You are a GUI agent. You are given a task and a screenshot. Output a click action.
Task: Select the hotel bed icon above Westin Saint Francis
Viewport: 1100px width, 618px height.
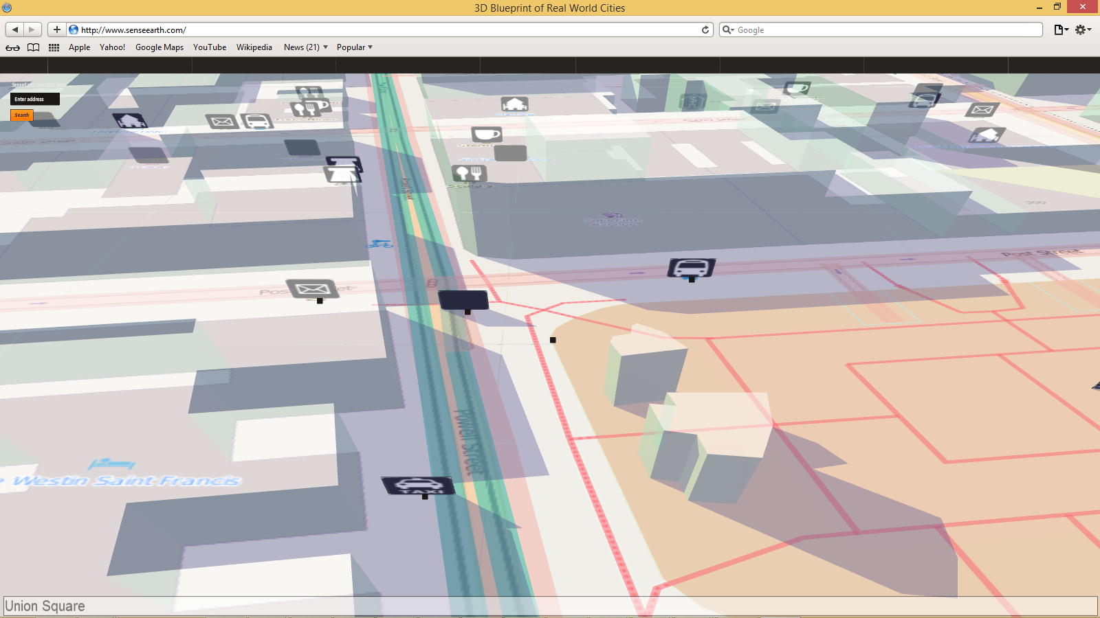111,463
